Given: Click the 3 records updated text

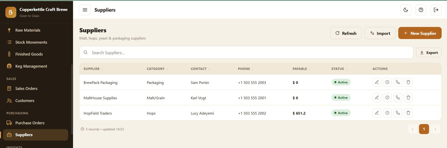Looking at the screenshot, I should pyautogui.click(x=104, y=129).
